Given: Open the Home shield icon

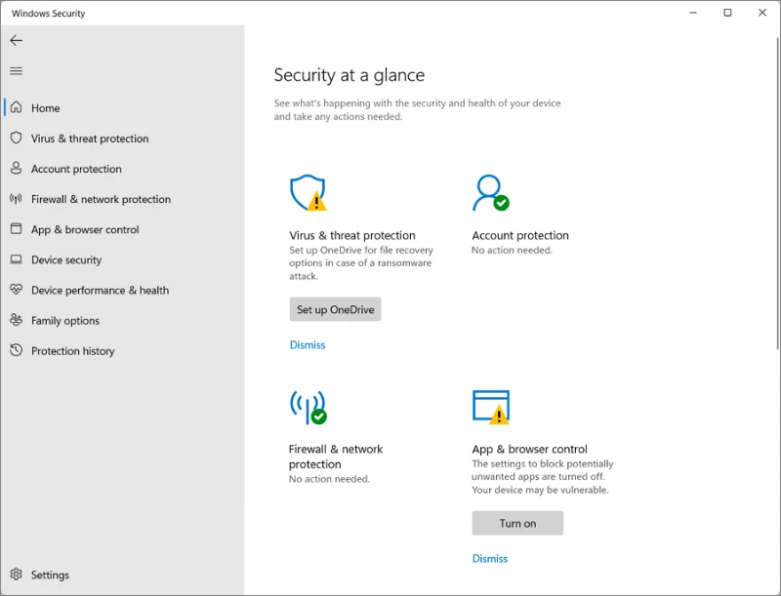Looking at the screenshot, I should point(16,107).
